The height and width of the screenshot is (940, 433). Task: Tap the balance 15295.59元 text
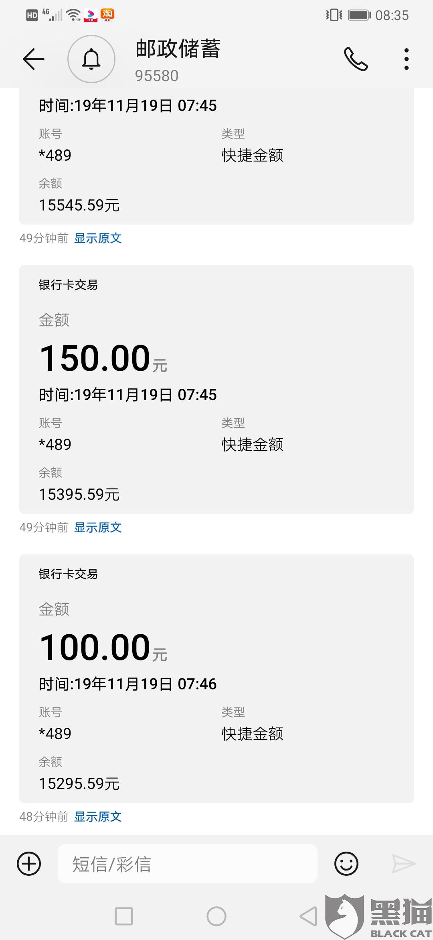coord(79,784)
